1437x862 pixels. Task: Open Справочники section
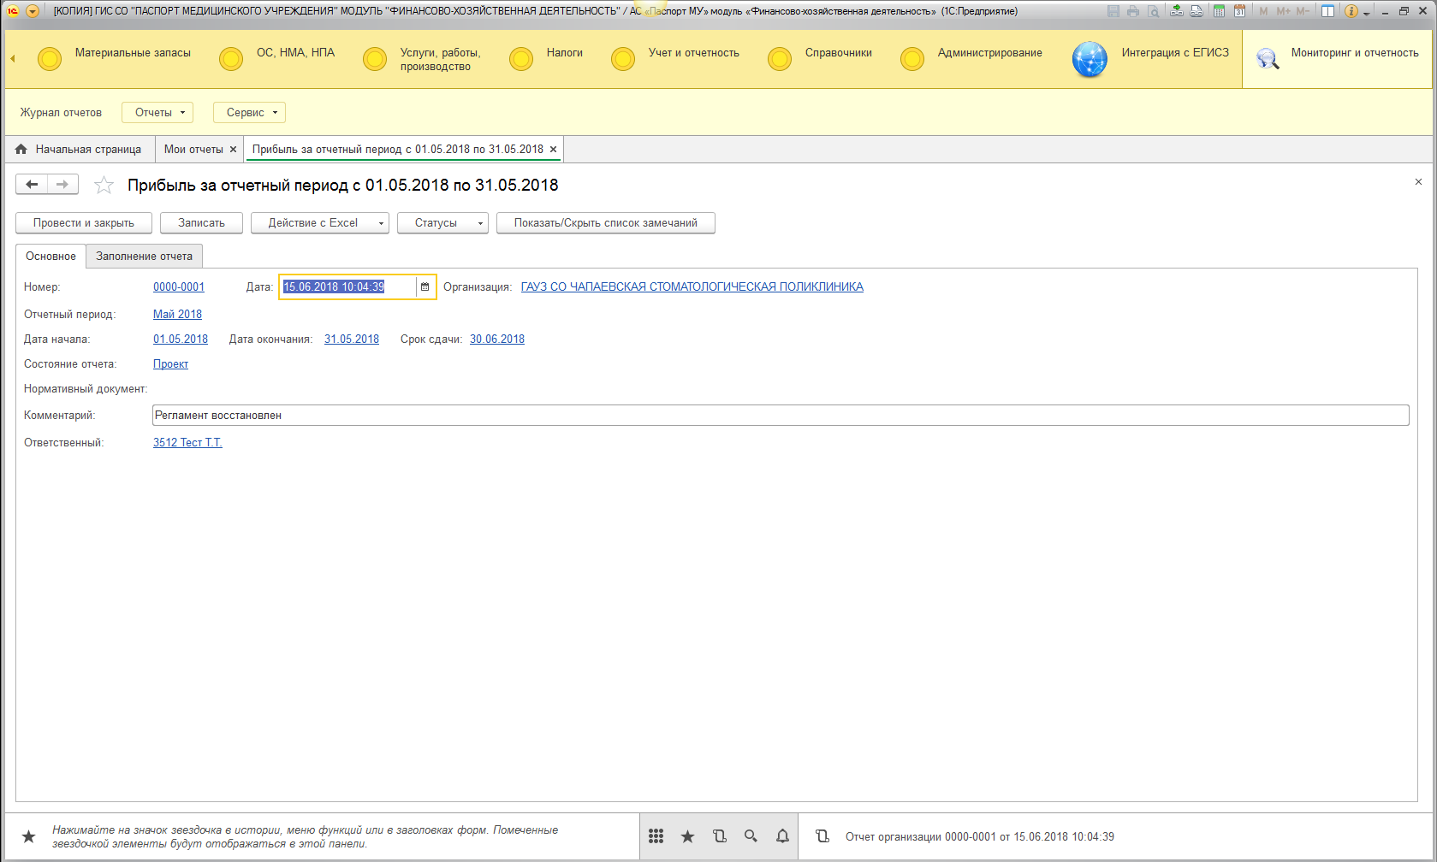[x=838, y=53]
